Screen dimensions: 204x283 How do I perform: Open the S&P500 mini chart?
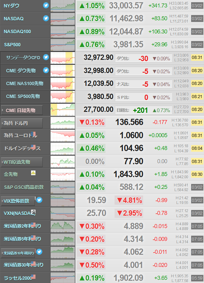coord(63,45)
